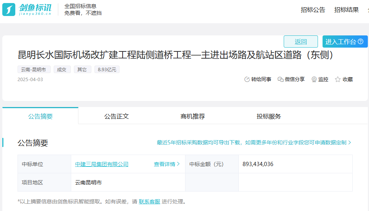This screenshot has width=369, height=211.
Task: Click the 收藏 star icon
Action: tap(338, 79)
